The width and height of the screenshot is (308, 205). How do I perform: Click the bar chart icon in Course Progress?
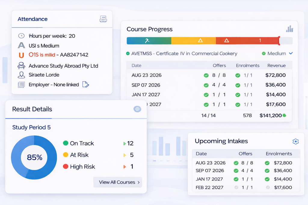coord(289,29)
